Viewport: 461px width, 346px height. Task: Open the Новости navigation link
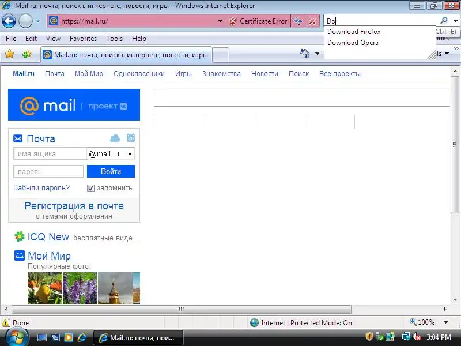point(264,74)
